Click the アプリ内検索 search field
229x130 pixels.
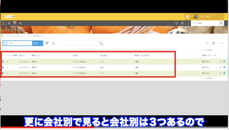(x=204, y=23)
